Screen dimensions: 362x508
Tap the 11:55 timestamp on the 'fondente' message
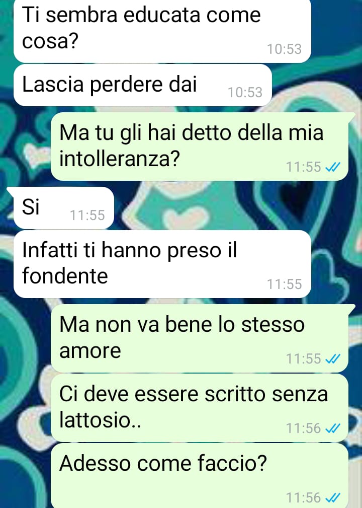(284, 284)
